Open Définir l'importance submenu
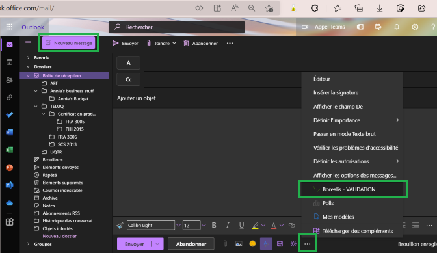This screenshot has width=437, height=253. [352, 120]
